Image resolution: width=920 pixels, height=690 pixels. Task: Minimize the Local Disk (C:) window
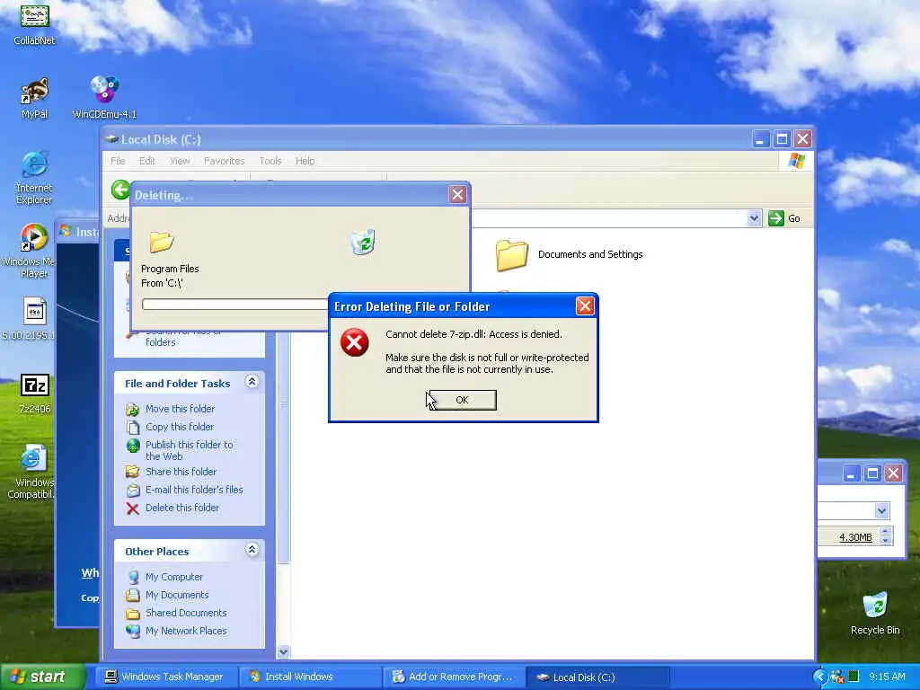(760, 139)
